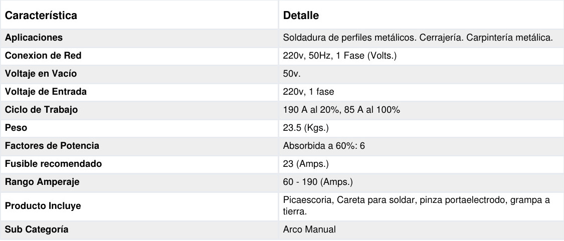This screenshot has height=241, width=564.
Task: Click the Detalle column header
Action: (301, 16)
